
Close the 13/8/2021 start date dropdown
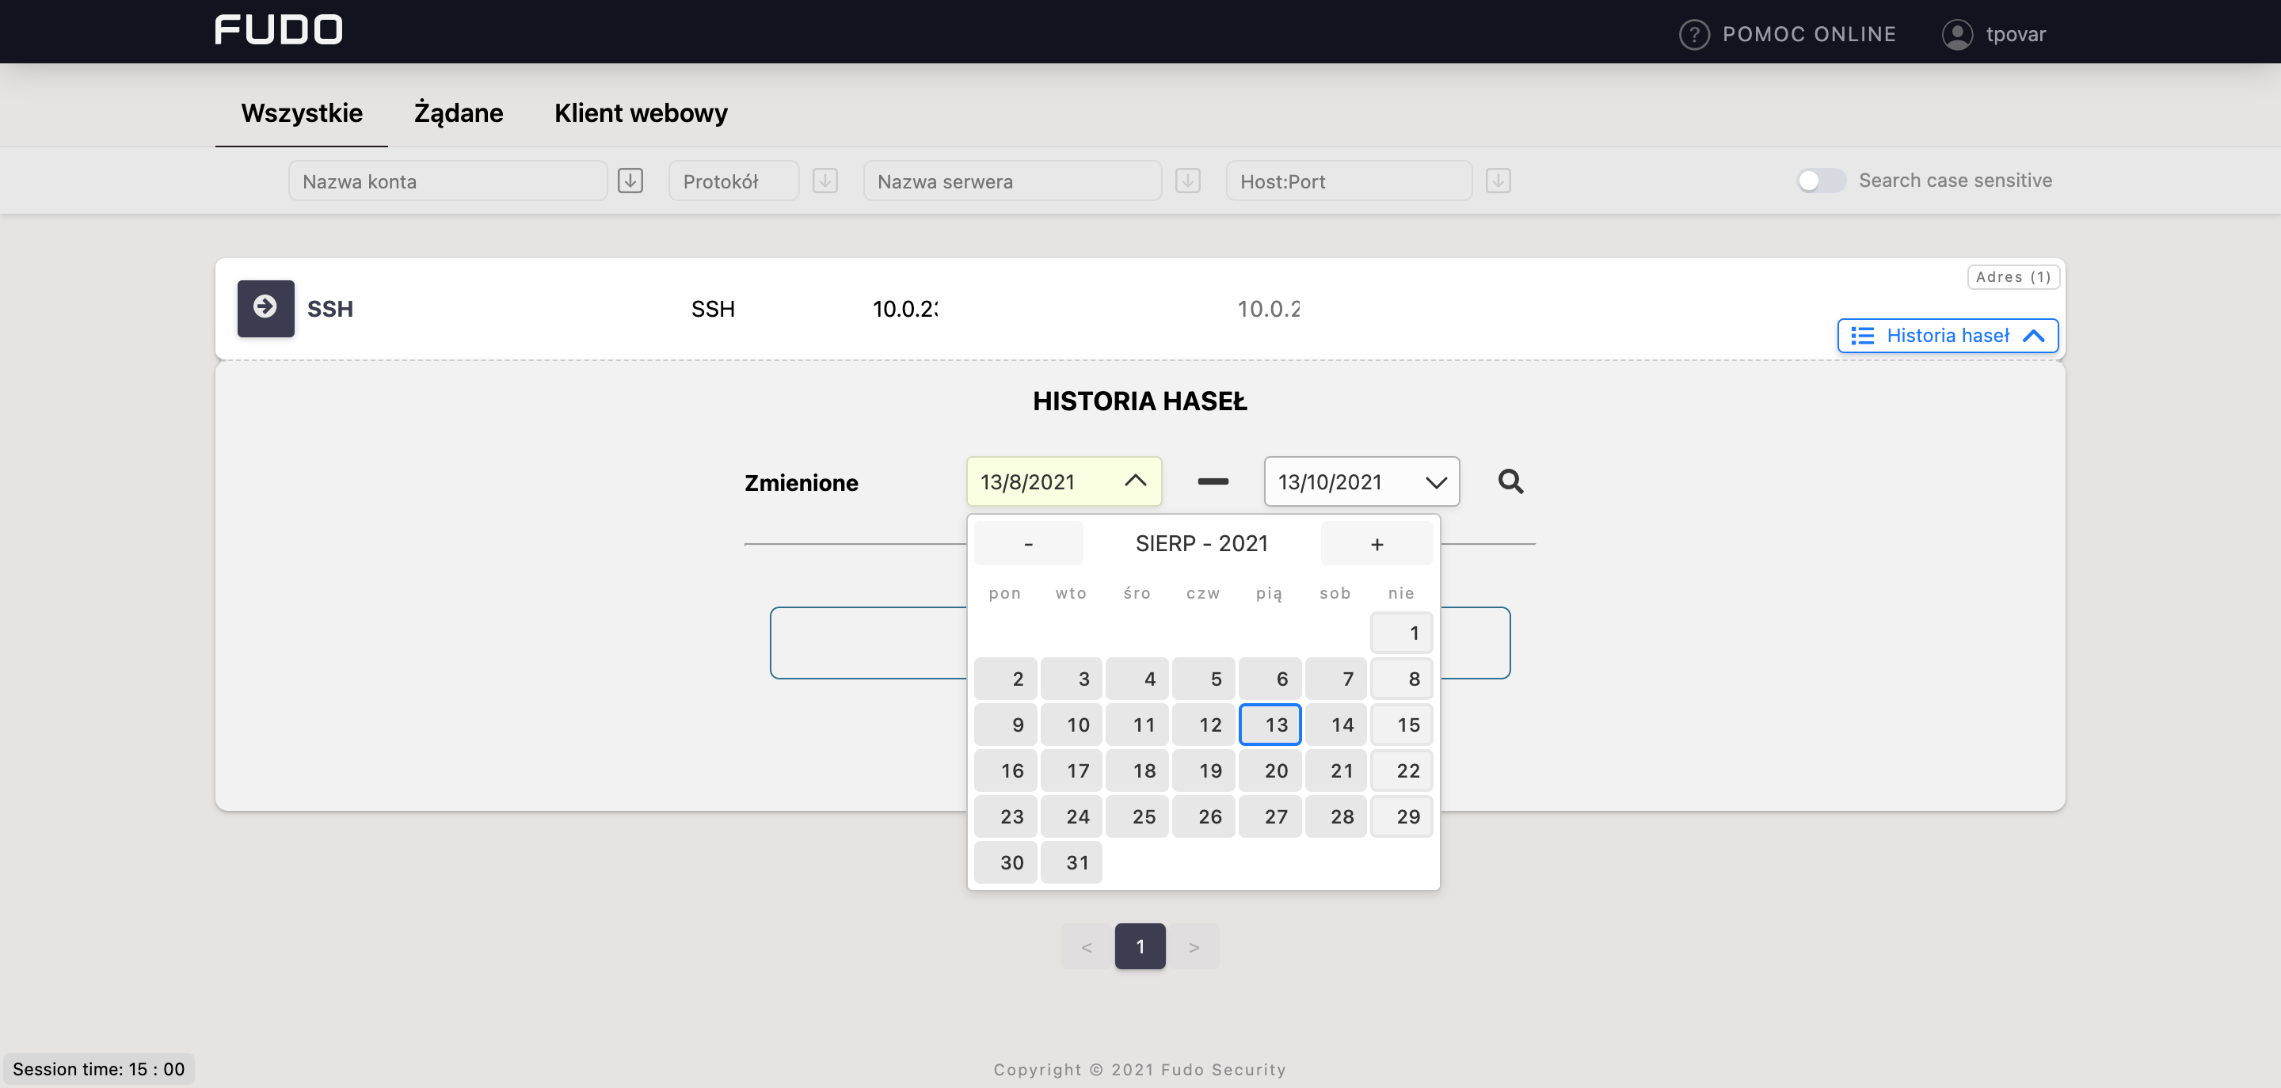pos(1134,481)
